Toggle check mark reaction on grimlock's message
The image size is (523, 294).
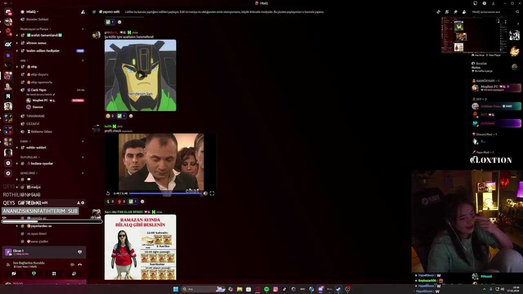point(121,116)
